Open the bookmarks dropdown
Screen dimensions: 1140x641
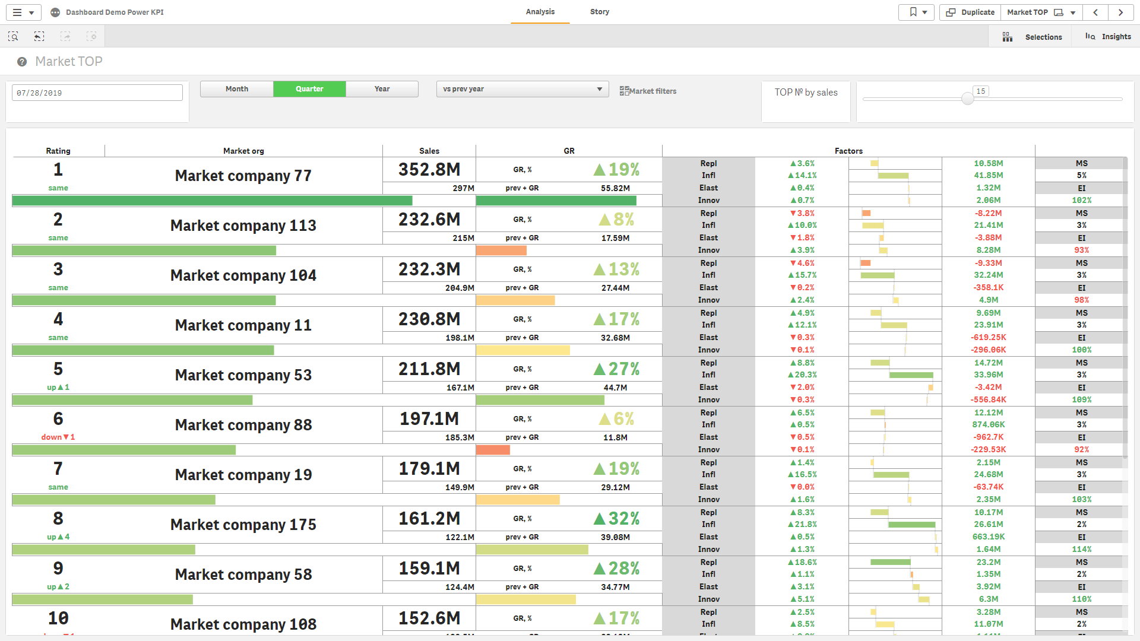click(917, 12)
